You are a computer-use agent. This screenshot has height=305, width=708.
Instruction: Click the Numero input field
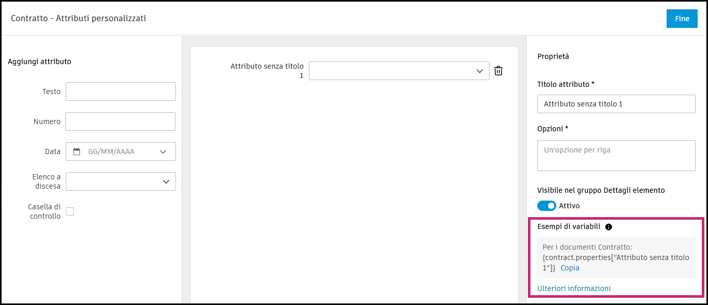click(120, 121)
